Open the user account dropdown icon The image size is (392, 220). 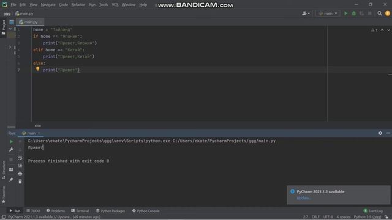[306, 13]
